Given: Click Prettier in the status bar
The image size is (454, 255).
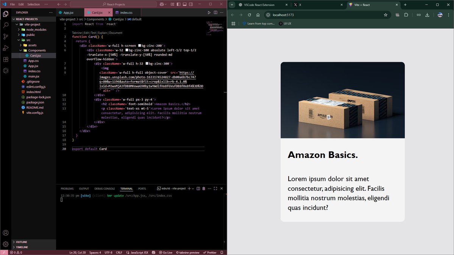Looking at the screenshot, I should click(210, 252).
